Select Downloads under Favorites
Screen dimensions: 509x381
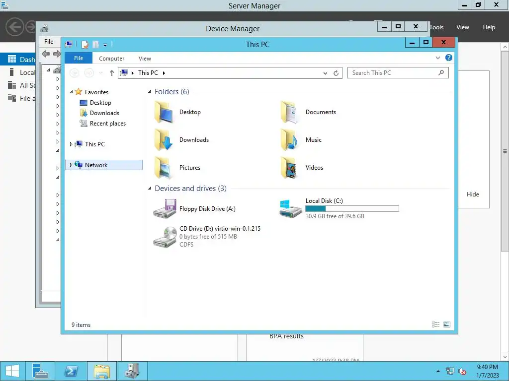point(99,113)
